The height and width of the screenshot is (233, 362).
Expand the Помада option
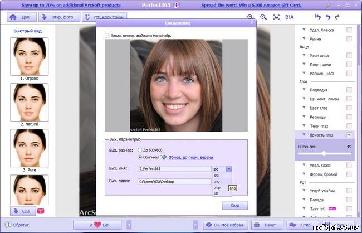click(x=304, y=199)
